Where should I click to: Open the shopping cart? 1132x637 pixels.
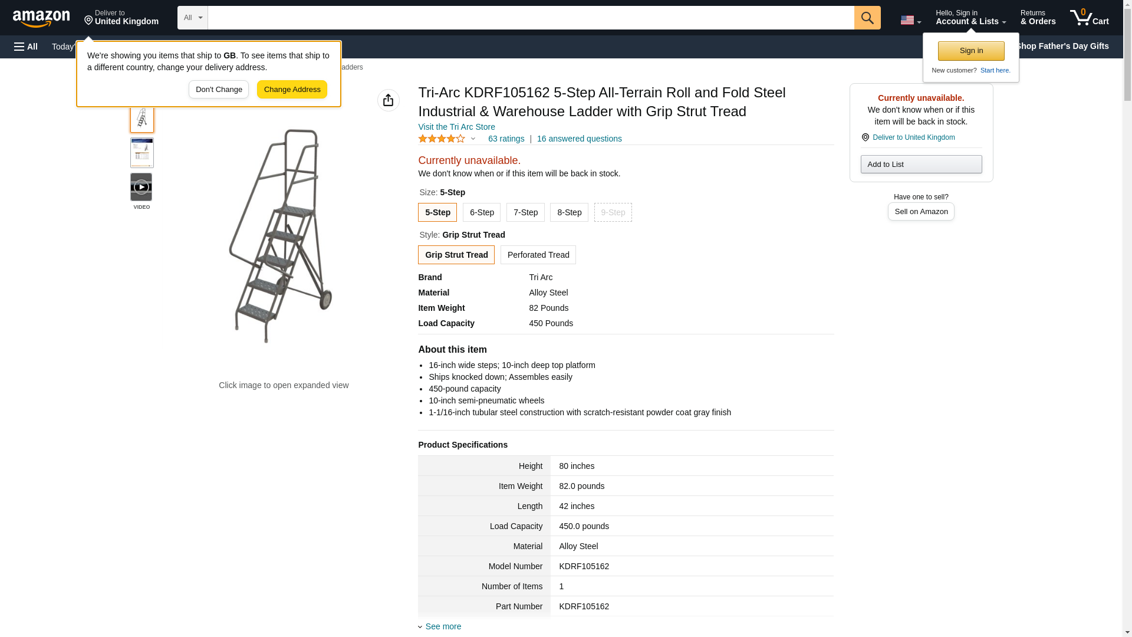click(x=1089, y=18)
